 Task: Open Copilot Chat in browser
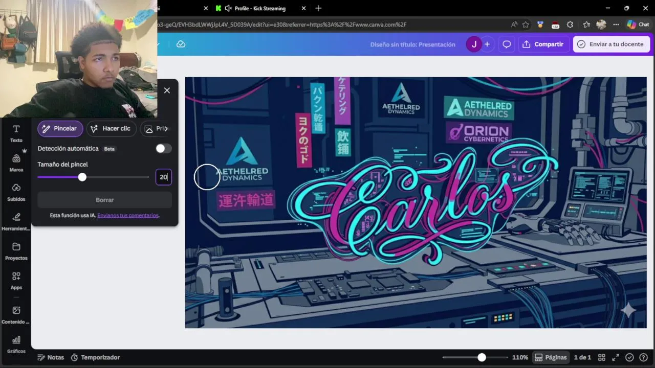coord(638,24)
